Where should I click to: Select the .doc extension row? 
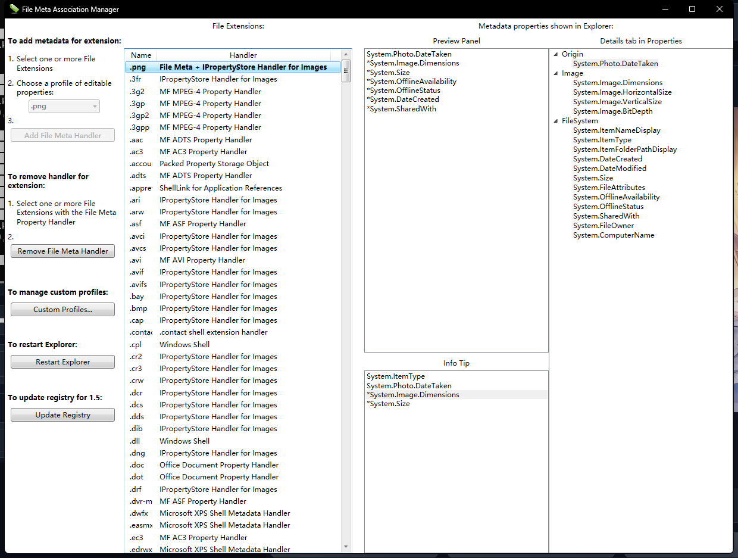pos(234,465)
